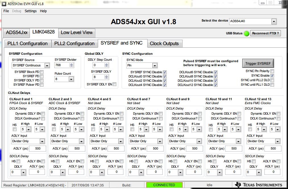Enable CLKout 6 and 7 SDCLK ADLY EN
The image size is (288, 189).
pyautogui.click(x=161, y=161)
